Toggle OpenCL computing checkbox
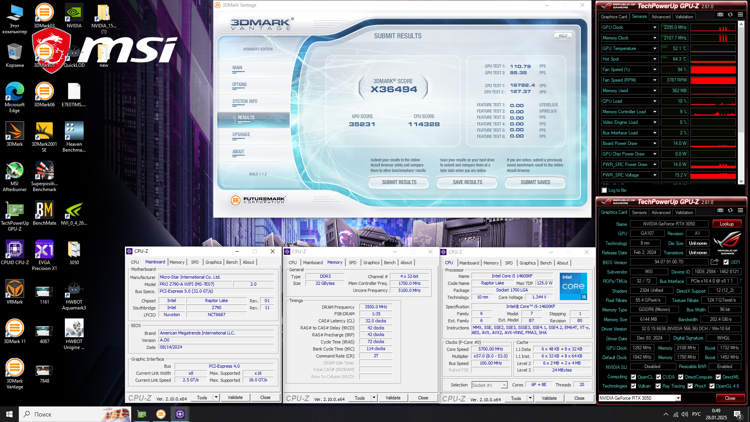This screenshot has height=422, width=750. 634,377
